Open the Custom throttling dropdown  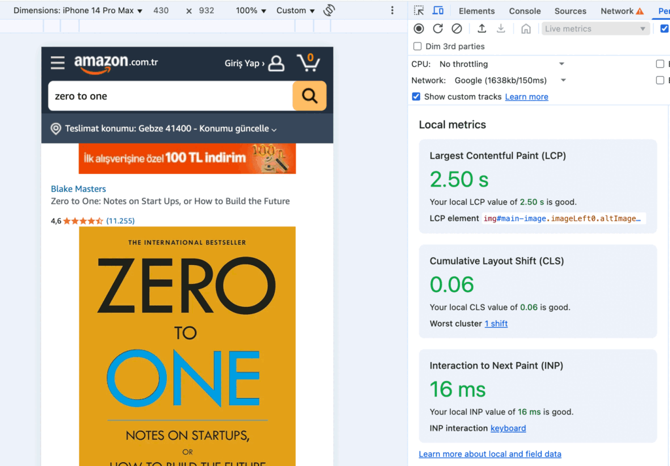pyautogui.click(x=295, y=10)
